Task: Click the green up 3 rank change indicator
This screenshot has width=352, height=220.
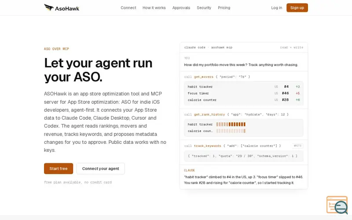Action: click(298, 87)
